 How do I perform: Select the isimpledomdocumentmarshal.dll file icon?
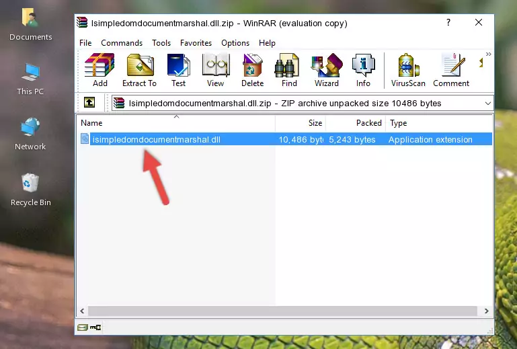[x=85, y=139]
